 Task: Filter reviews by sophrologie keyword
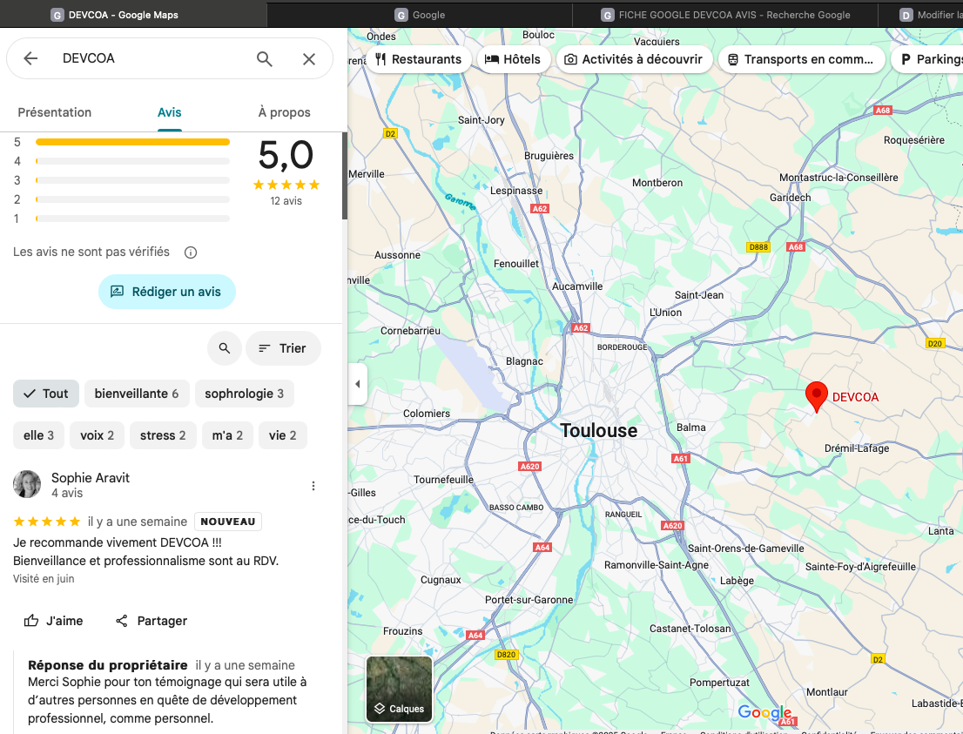245,394
